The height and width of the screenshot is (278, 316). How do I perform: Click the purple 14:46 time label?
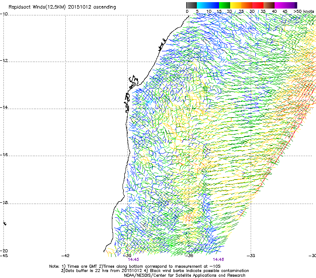219,260
